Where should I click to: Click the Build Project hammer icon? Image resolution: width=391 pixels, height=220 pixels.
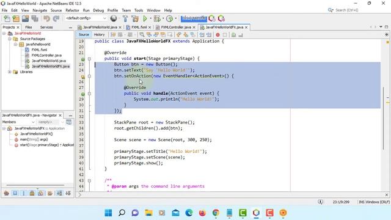[x=125, y=18]
